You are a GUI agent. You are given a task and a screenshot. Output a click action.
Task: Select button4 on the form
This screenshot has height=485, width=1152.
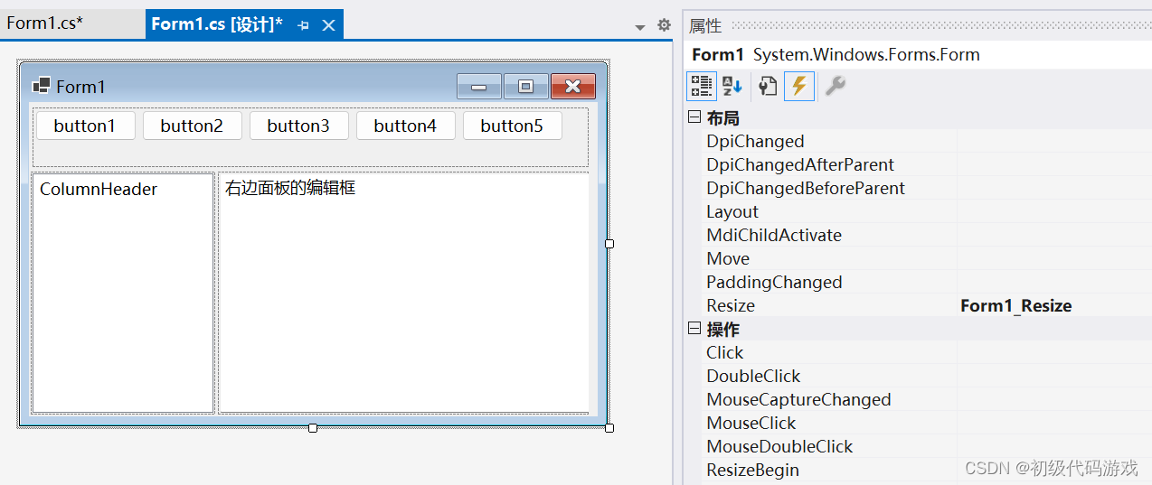coord(405,126)
